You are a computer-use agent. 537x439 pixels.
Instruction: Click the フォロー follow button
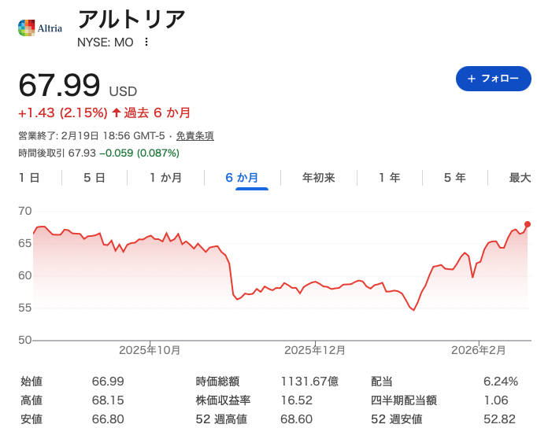(x=493, y=79)
